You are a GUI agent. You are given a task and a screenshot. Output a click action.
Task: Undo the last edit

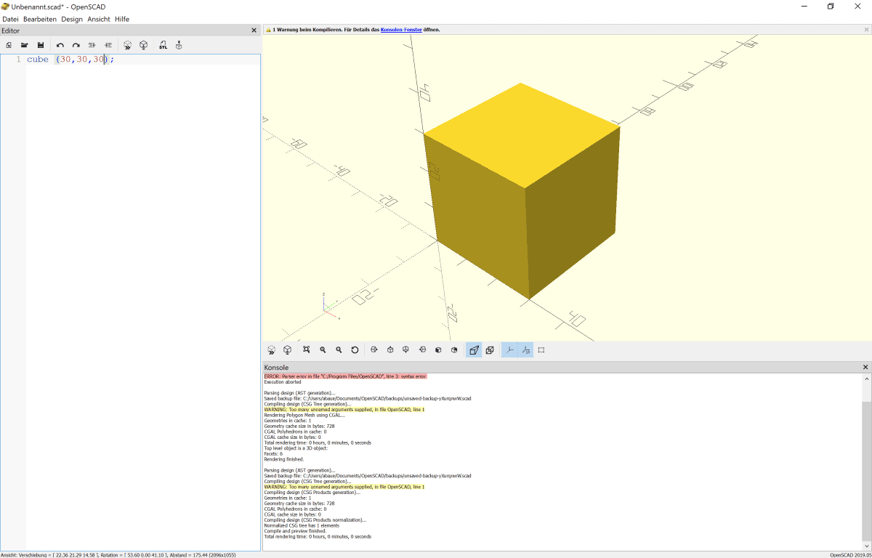tap(60, 45)
